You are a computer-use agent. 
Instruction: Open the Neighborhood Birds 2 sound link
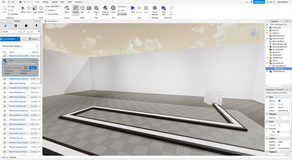coord(19,79)
